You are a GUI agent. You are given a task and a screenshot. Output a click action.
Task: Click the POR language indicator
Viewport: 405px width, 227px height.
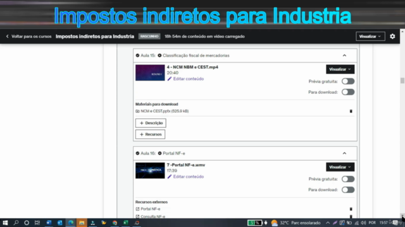point(372,223)
